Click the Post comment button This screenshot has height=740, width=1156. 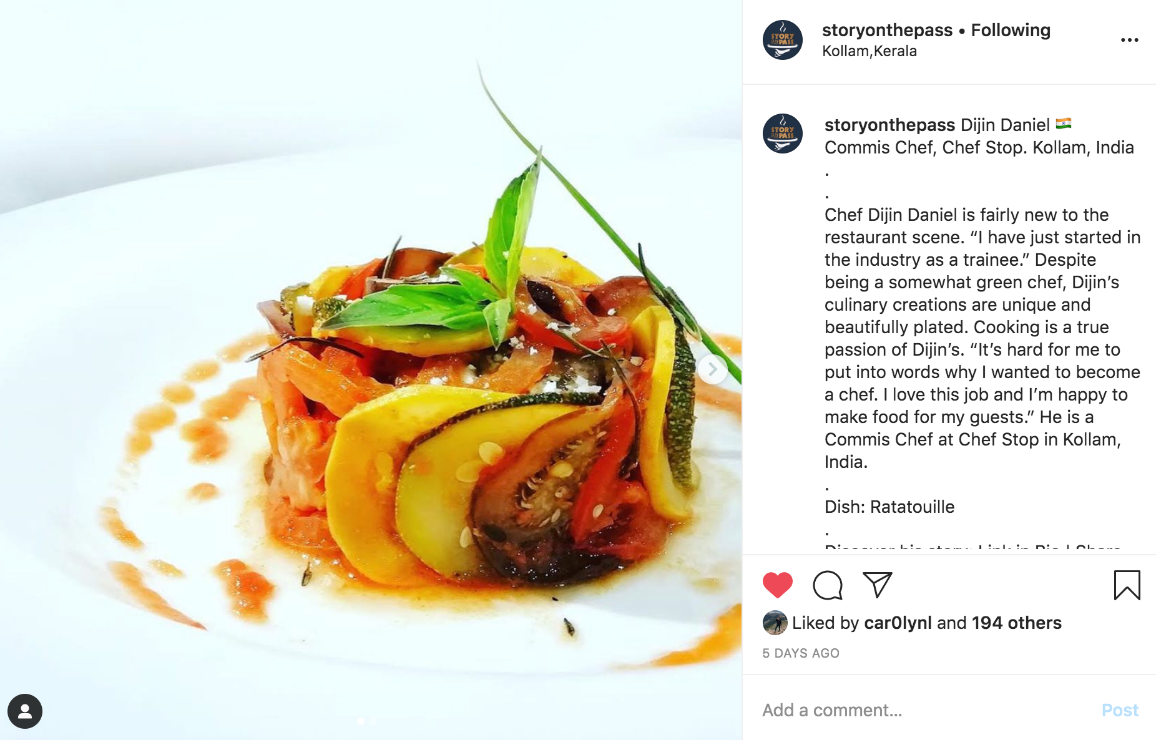[1120, 710]
